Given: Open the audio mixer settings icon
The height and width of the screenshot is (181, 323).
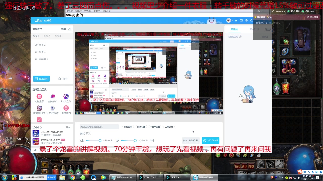Looking at the screenshot, I should pyautogui.click(x=152, y=141).
